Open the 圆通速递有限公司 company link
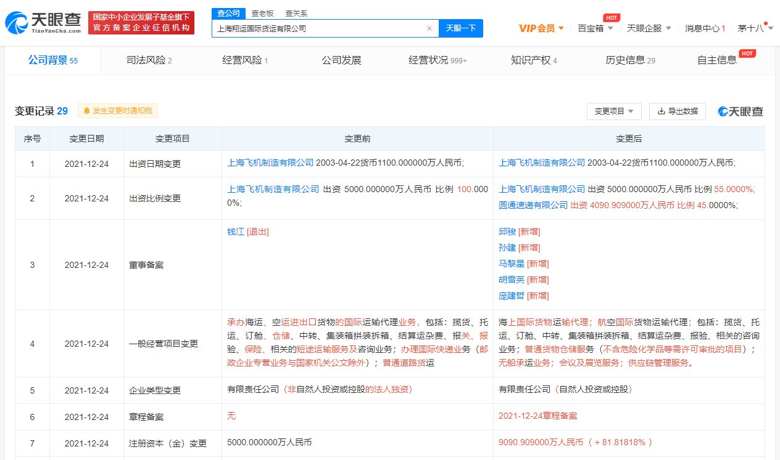Image resolution: width=780 pixels, height=460 pixels. [533, 205]
